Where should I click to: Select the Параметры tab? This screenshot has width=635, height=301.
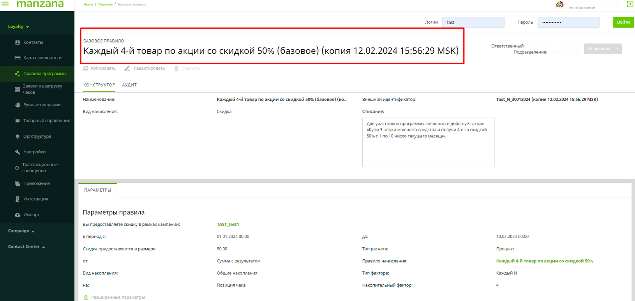97,190
